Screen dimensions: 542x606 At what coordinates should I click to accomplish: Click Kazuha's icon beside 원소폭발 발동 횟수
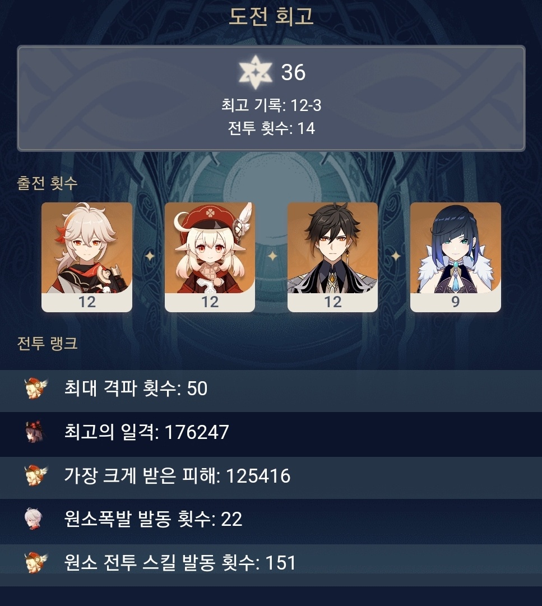34,519
